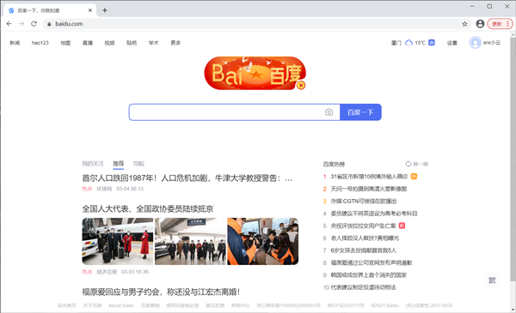Open the hao123 link
The height and width of the screenshot is (313, 516).
pyautogui.click(x=40, y=43)
